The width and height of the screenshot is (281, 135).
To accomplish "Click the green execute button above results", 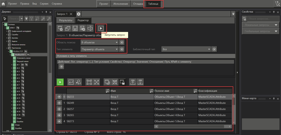I will point(60,82).
